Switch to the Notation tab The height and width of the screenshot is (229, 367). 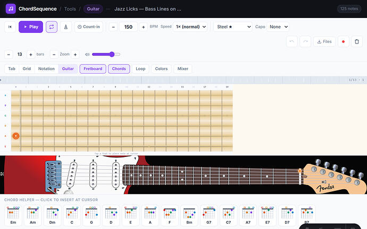(x=46, y=69)
